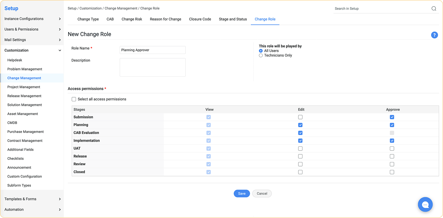The height and width of the screenshot is (218, 443).
Task: Expand Users & Permissions menu
Action: (32, 29)
